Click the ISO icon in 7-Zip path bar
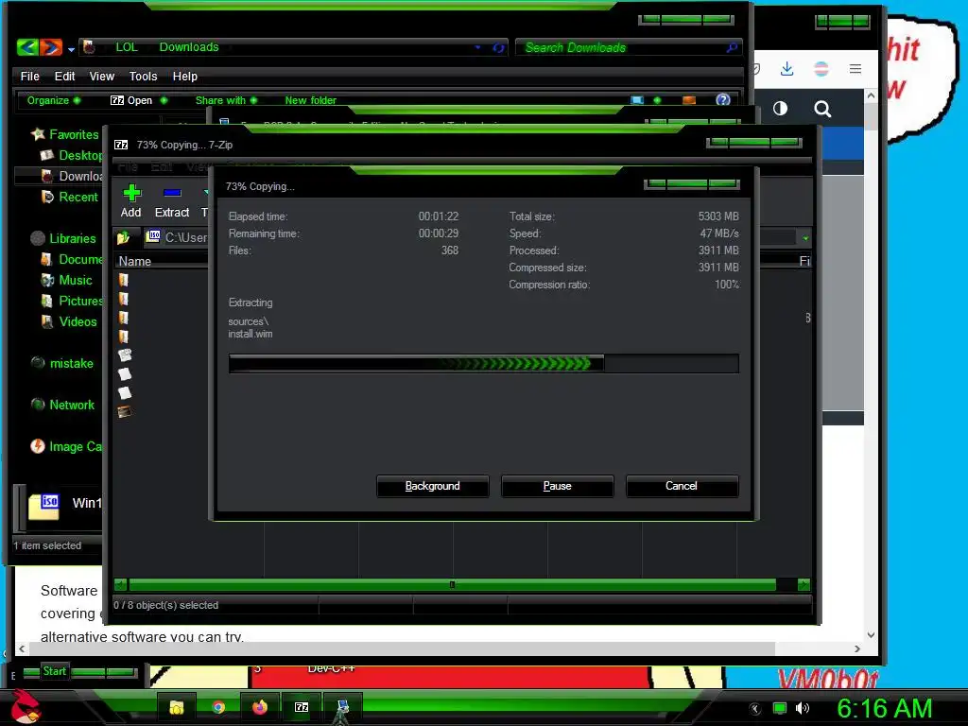 (x=154, y=235)
